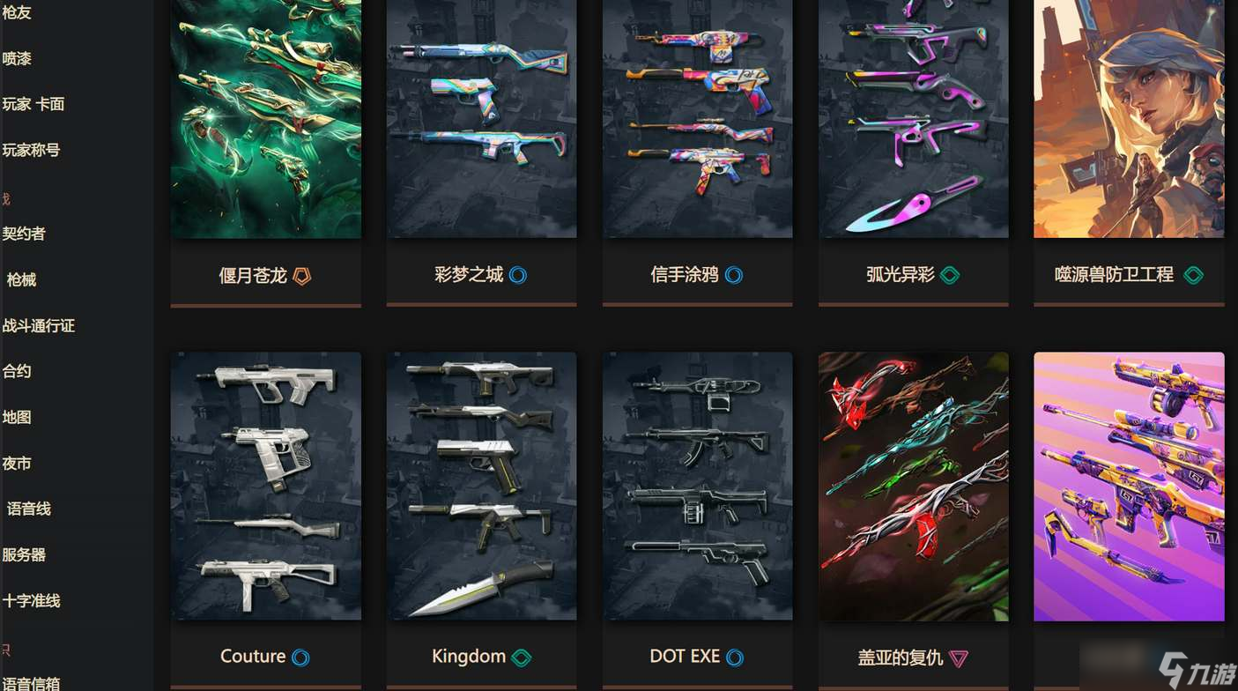This screenshot has width=1238, height=691.
Task: Open the 夜市 sidebar entry
Action: [x=17, y=464]
